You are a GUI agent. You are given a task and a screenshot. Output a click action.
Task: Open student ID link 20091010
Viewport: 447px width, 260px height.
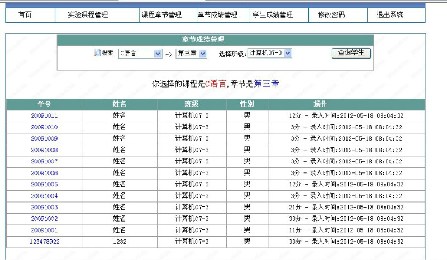(44, 127)
